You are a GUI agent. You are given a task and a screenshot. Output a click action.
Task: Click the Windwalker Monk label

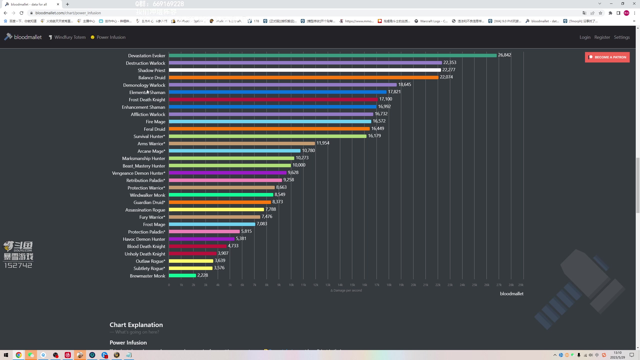(147, 195)
